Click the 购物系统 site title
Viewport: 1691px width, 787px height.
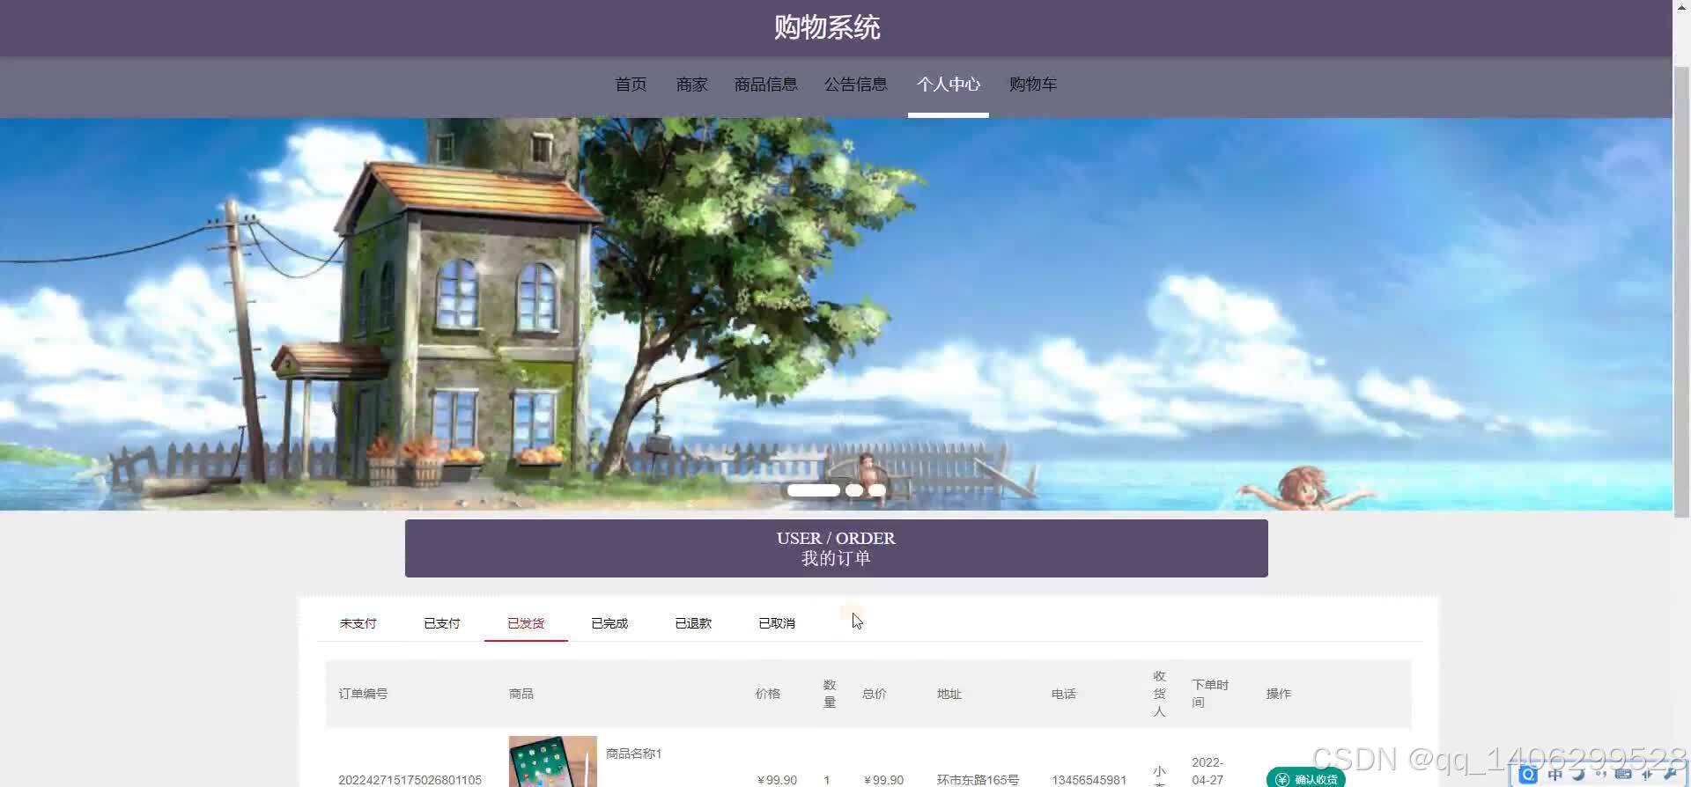click(827, 28)
